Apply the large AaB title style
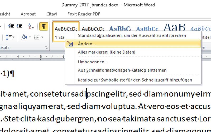This screenshot has width=211, height=132. point(175,27)
